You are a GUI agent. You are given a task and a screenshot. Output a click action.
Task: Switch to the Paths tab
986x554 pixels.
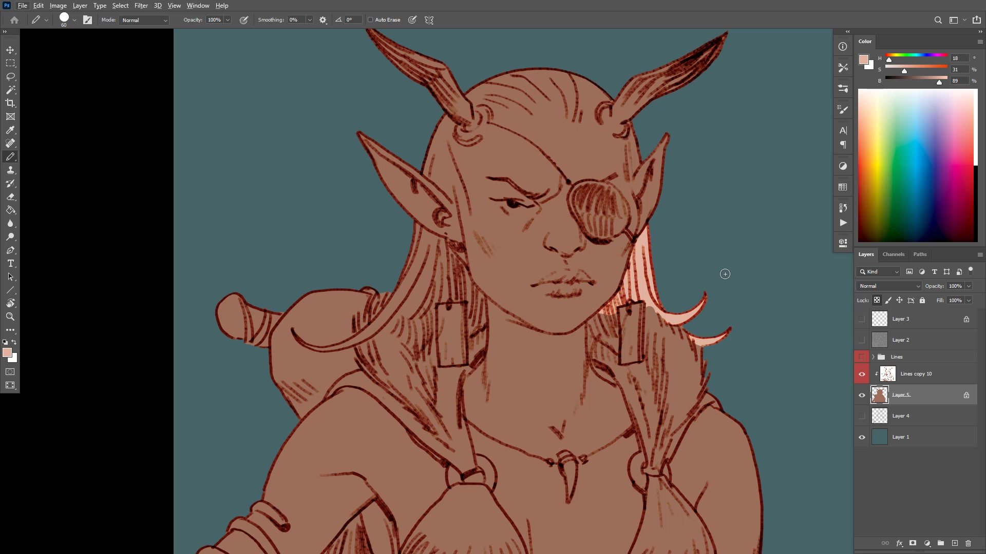tap(920, 254)
